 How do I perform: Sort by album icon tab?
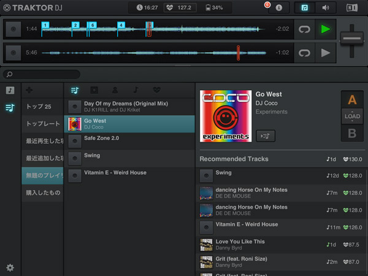(x=94, y=90)
